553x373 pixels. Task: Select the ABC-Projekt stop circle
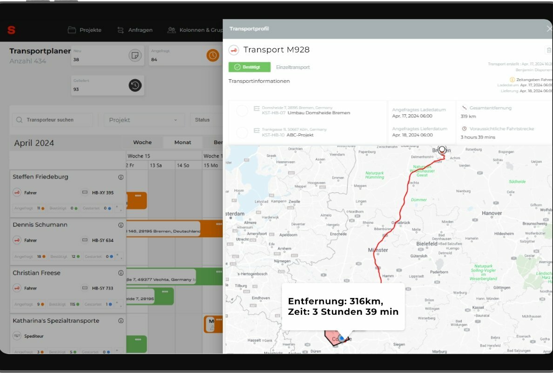242,132
